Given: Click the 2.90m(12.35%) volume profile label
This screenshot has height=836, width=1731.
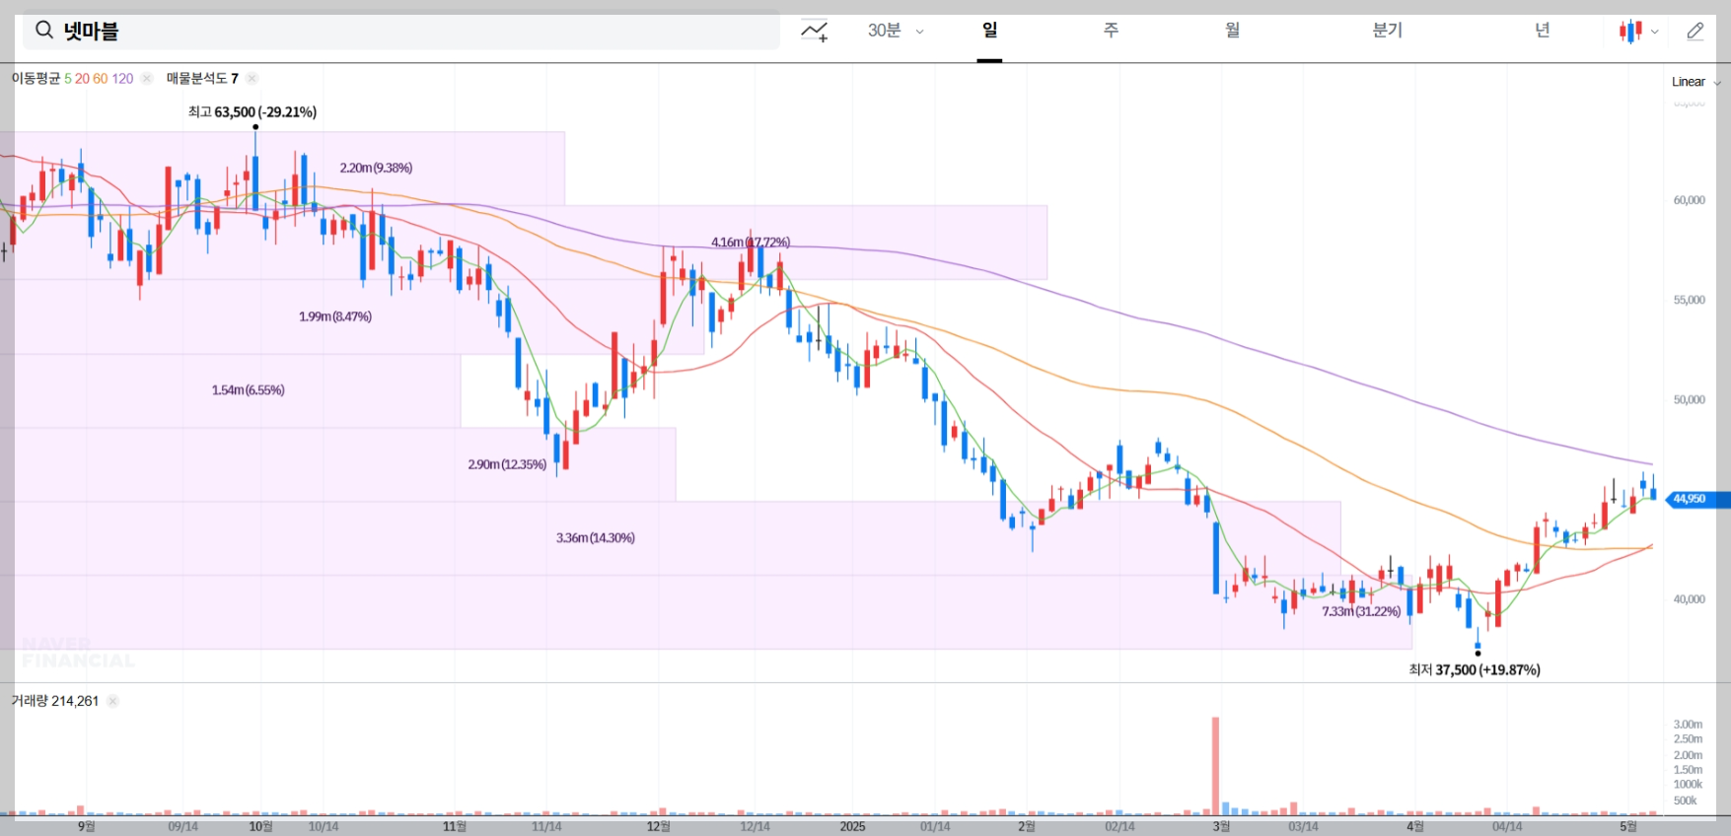Looking at the screenshot, I should (507, 463).
